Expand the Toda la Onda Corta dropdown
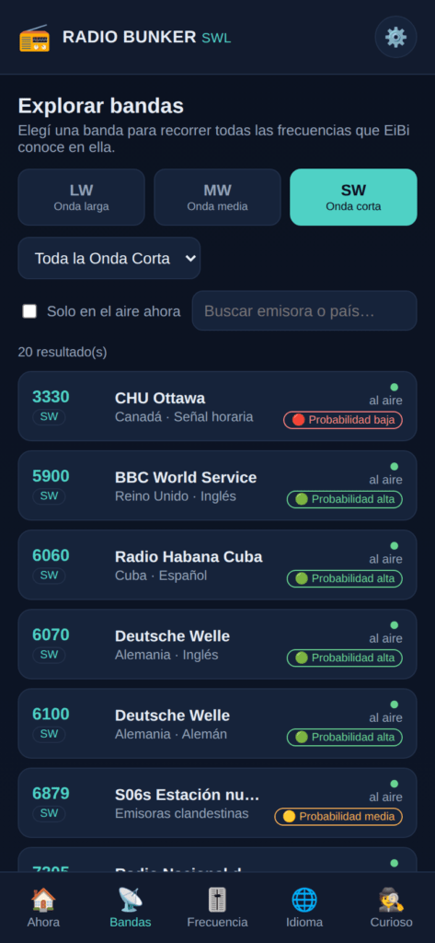Viewport: 435px width, 943px height. click(x=109, y=258)
